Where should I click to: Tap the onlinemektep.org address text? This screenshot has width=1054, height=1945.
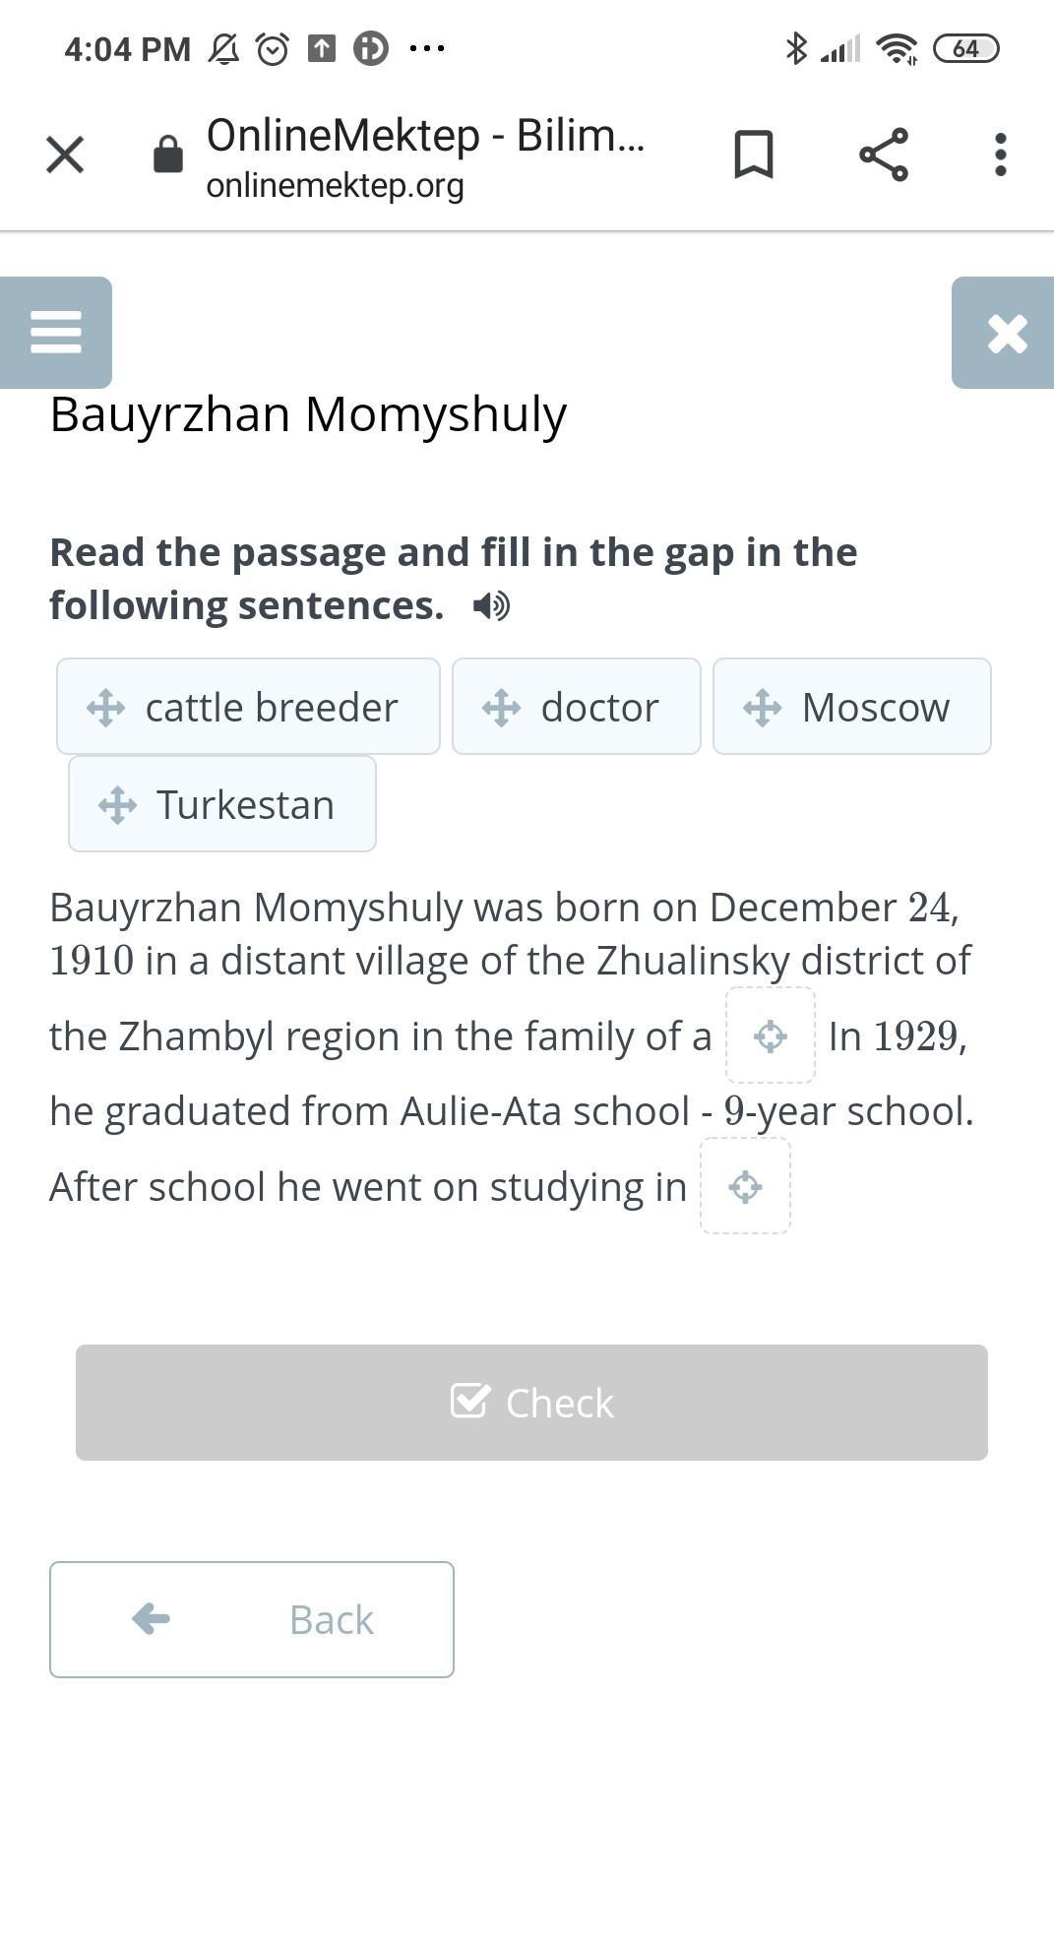click(x=335, y=185)
